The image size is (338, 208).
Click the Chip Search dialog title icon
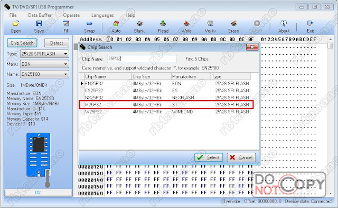click(83, 47)
